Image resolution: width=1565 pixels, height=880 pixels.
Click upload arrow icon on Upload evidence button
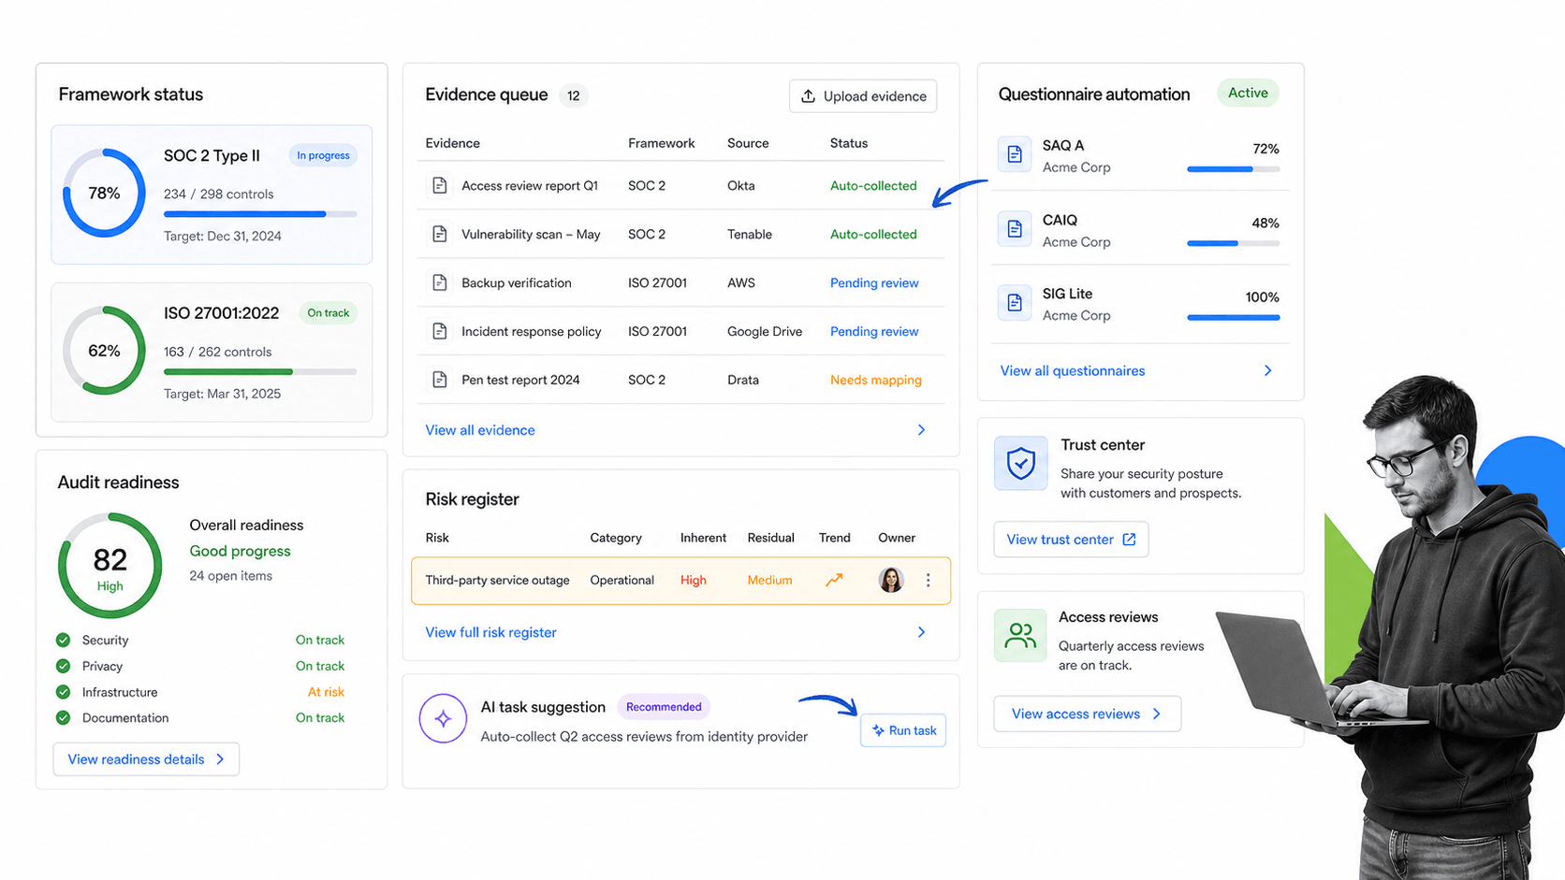point(808,96)
